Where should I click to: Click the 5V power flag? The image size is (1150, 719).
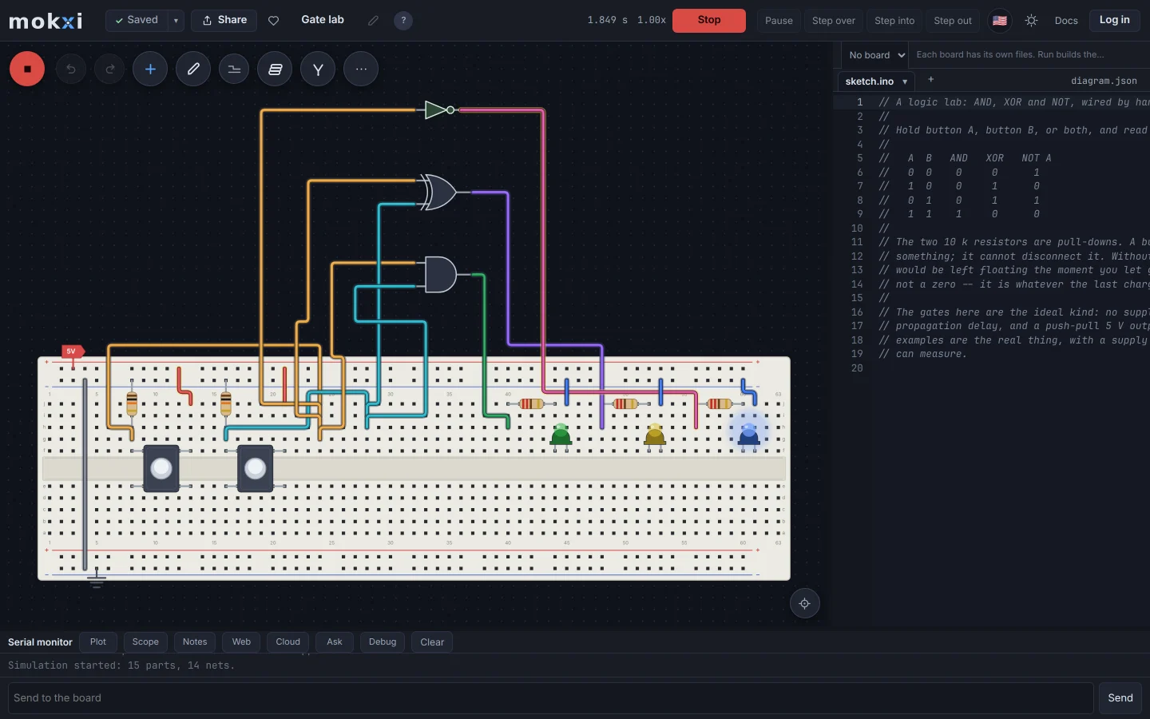click(x=73, y=352)
